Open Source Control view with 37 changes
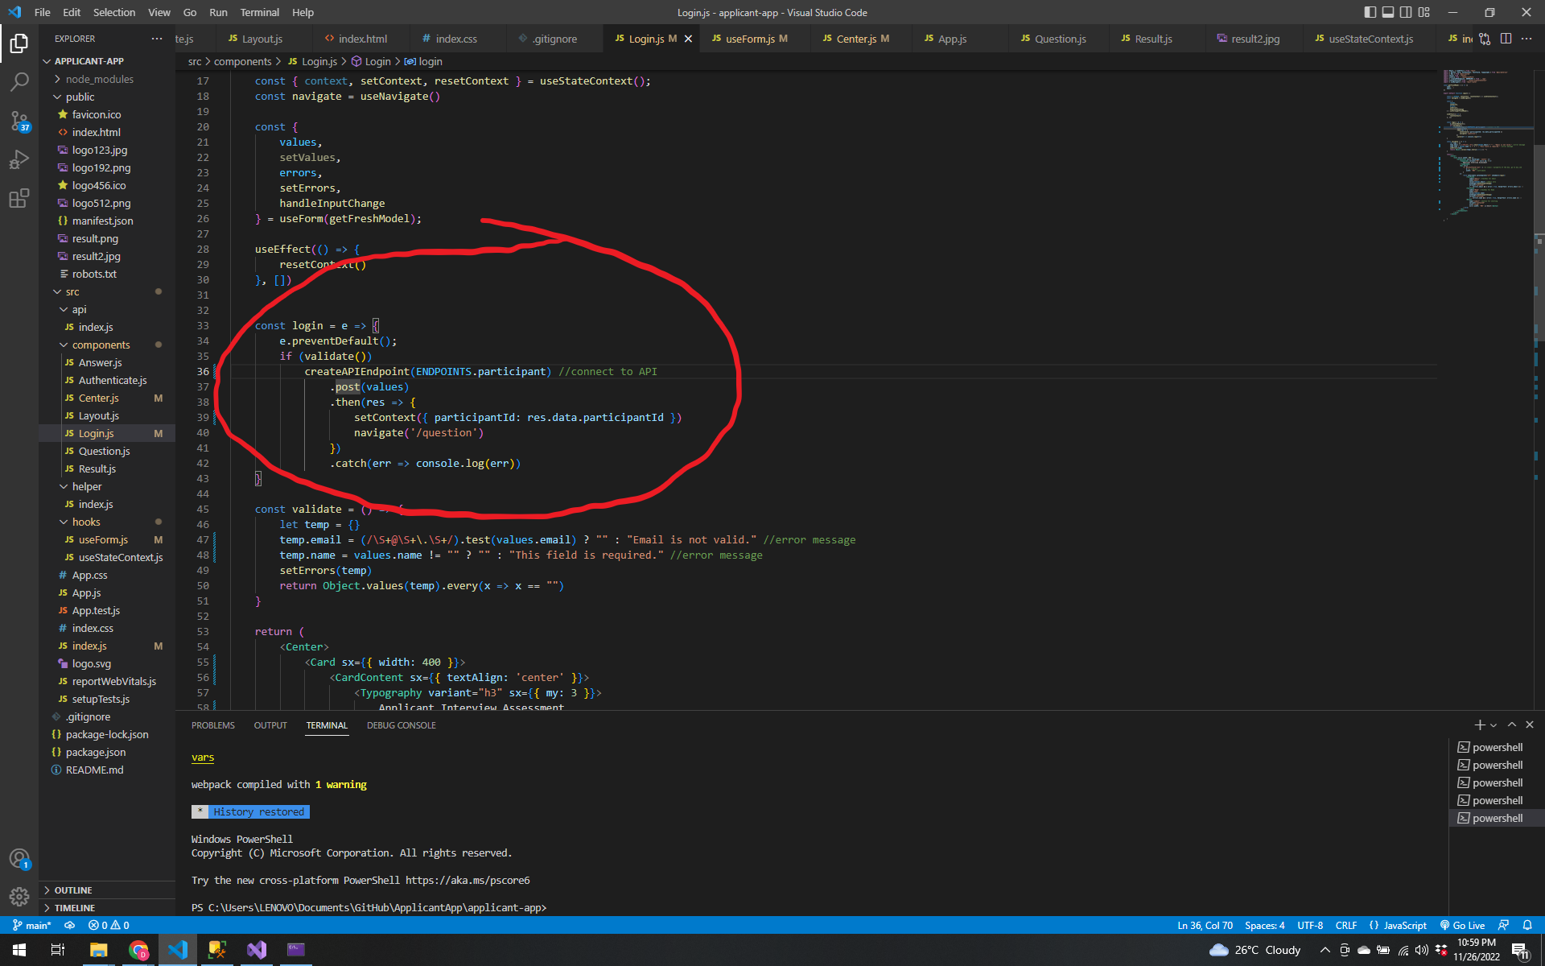 (19, 121)
